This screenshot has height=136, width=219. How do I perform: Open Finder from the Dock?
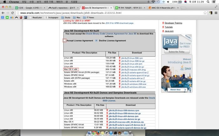[89, 133]
